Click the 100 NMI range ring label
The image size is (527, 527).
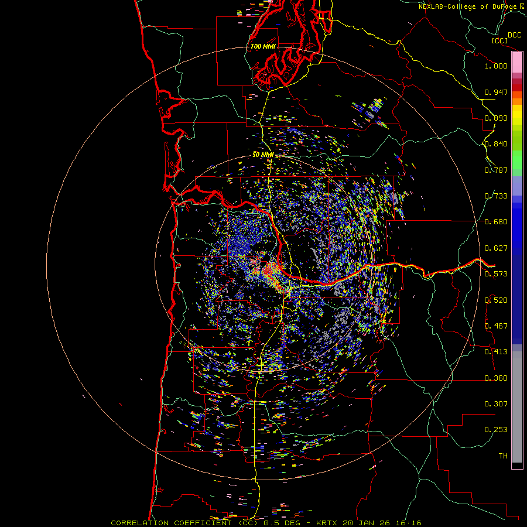click(263, 46)
